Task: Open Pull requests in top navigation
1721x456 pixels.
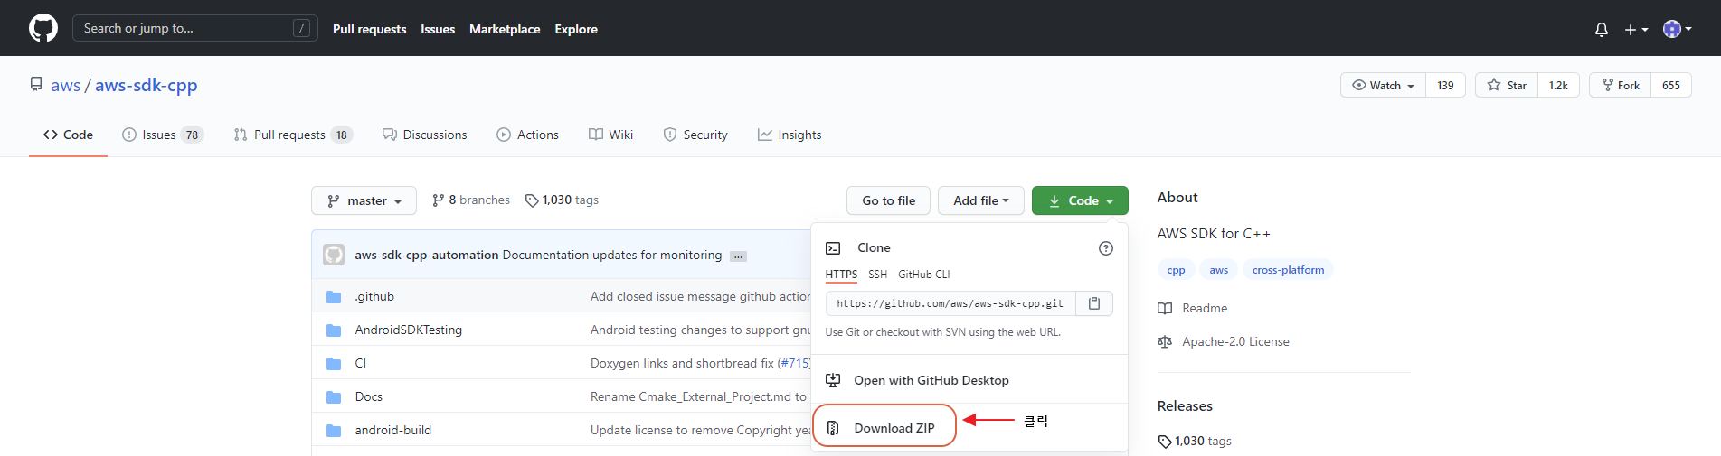Action: 369,29
